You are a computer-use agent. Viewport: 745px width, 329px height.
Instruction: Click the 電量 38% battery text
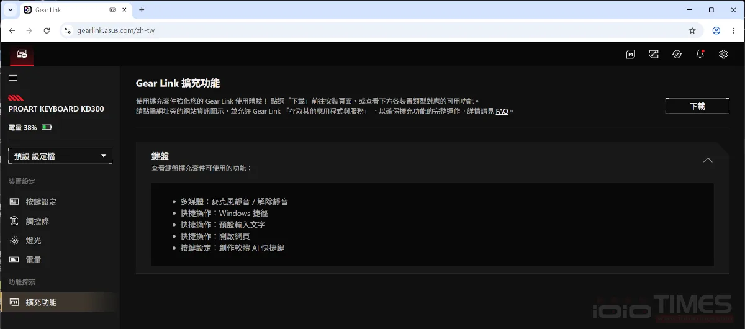coord(22,127)
